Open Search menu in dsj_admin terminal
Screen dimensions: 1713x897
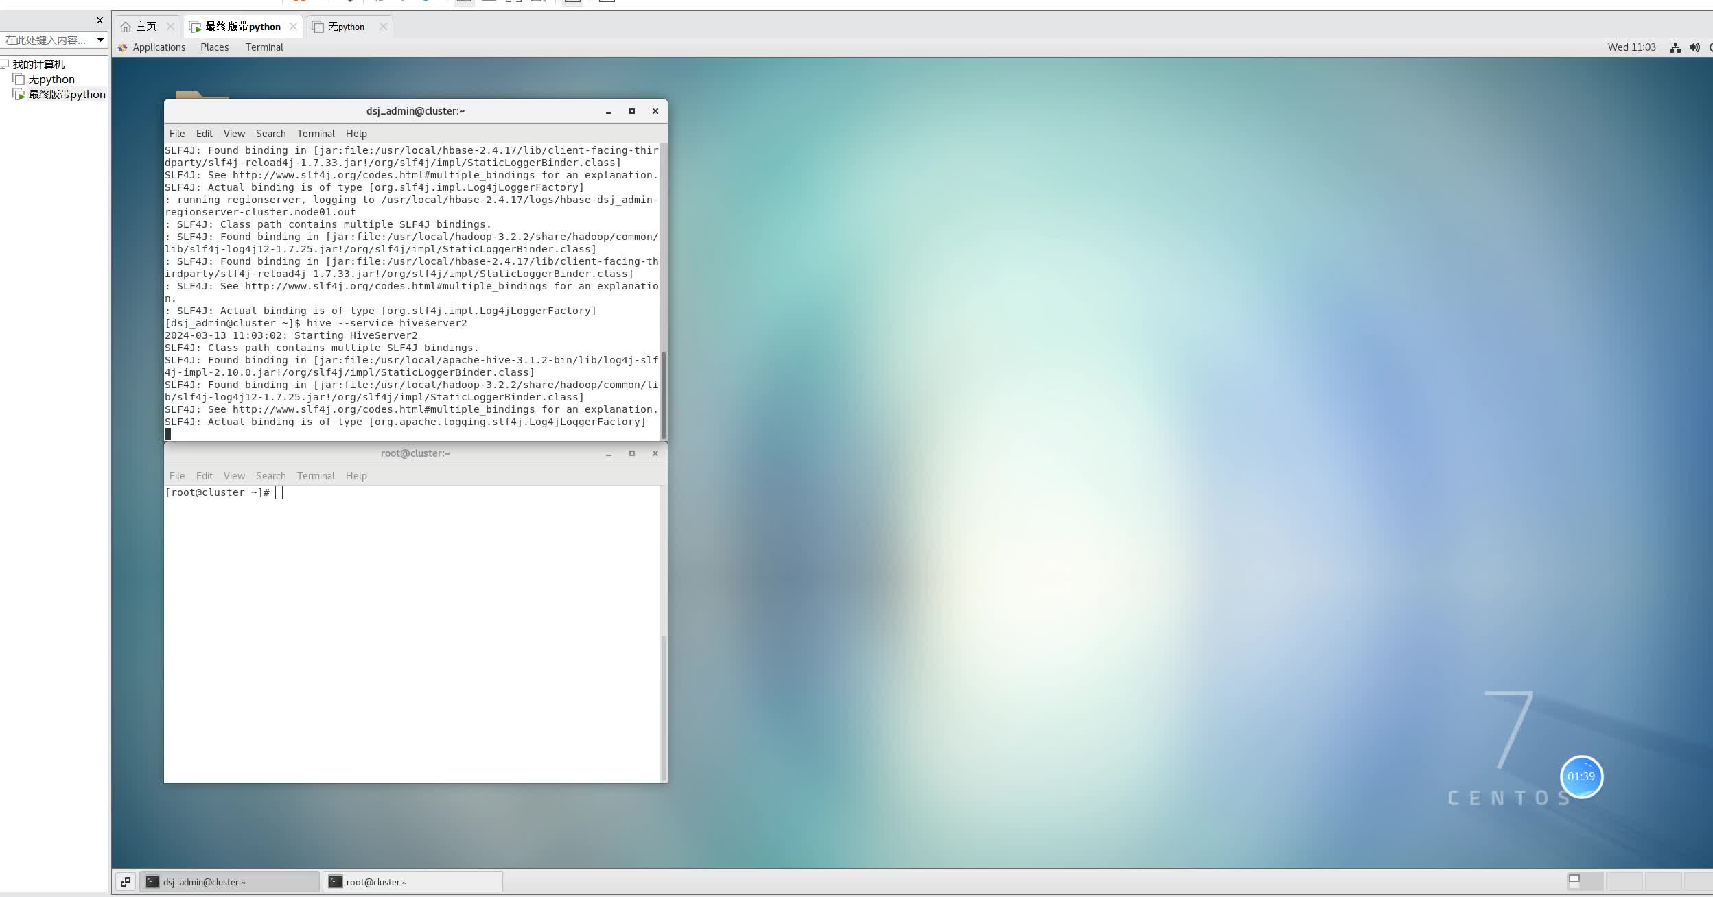(x=270, y=134)
